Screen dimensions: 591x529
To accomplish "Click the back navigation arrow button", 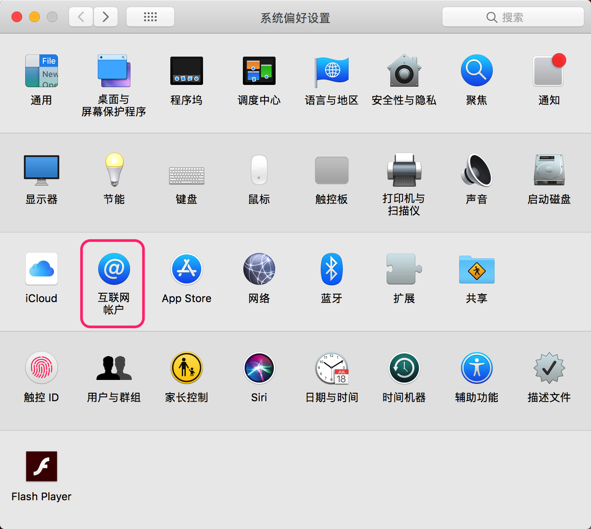I will point(81,17).
